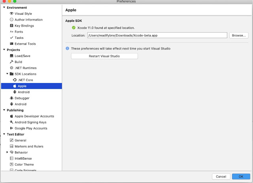Screen dimensions: 253x183
Task: Click the .NET Runtimes gear icon
Action: [11, 68]
